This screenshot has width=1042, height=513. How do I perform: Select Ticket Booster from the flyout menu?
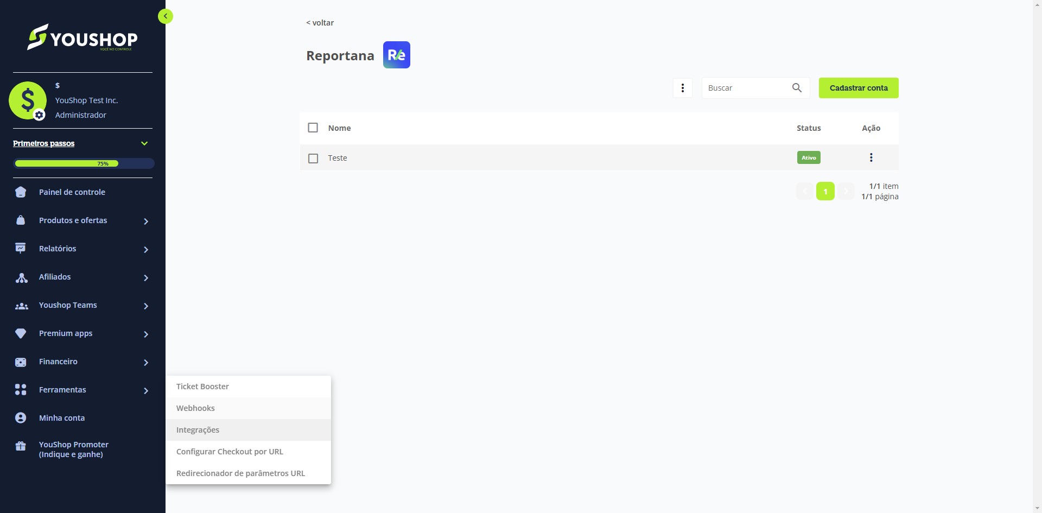pos(249,387)
